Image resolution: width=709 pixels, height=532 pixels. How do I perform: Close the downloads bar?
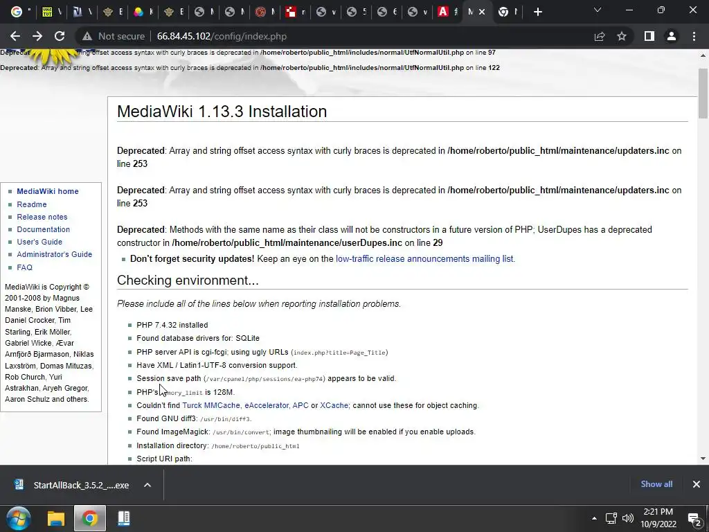[697, 484]
